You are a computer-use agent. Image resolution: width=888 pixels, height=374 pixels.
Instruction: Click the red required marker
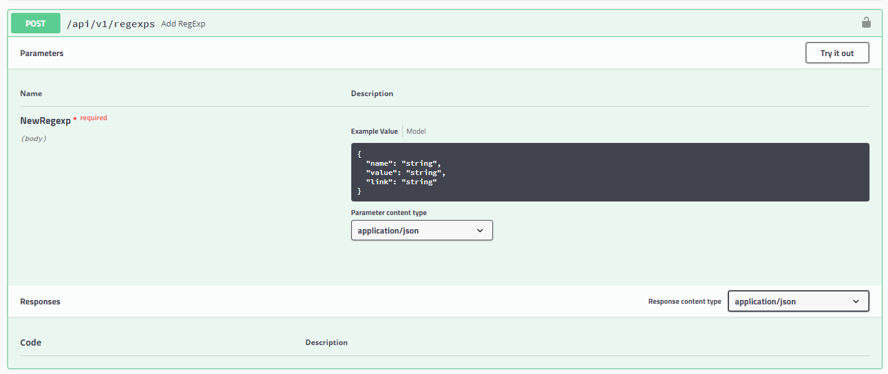point(91,118)
